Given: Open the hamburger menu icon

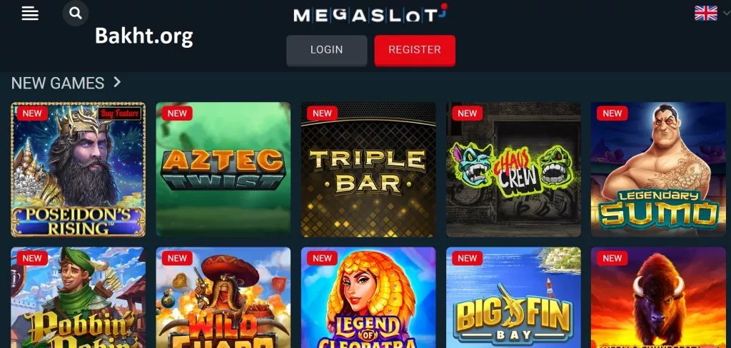Looking at the screenshot, I should click(30, 13).
